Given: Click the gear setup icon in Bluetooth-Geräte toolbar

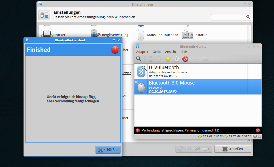Looking at the screenshot, I should click(x=177, y=59).
